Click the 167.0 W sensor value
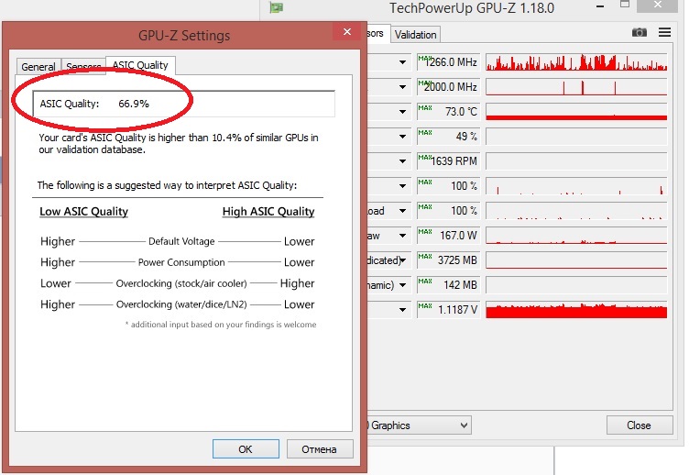689x475 pixels. click(x=448, y=236)
